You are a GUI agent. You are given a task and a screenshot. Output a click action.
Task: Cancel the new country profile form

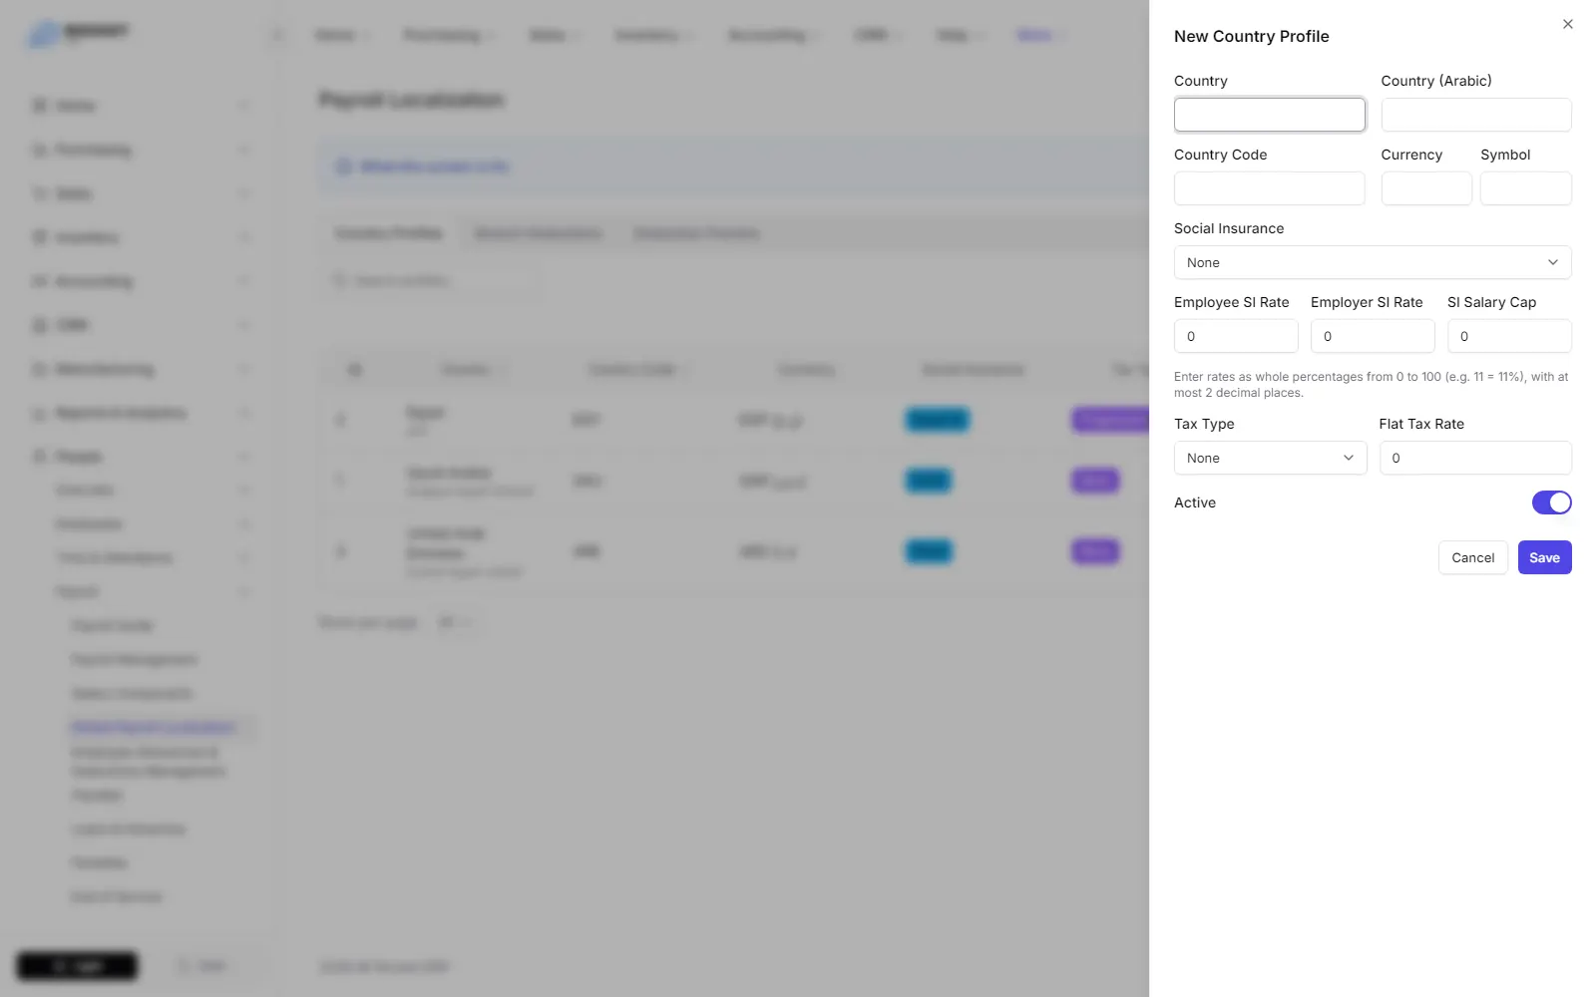coord(1472,557)
